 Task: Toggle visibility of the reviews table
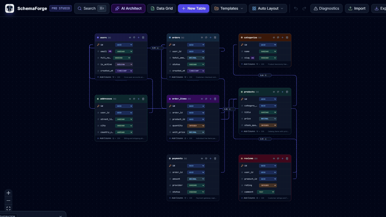click(274, 158)
